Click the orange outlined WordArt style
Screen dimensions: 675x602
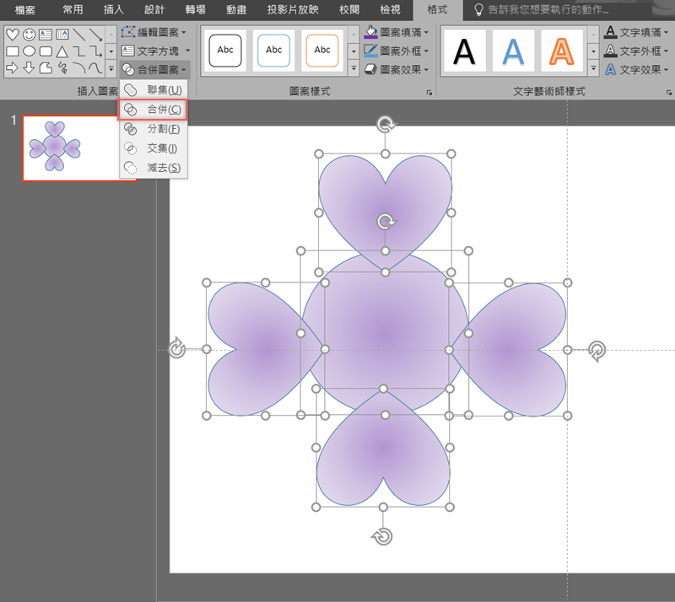point(564,52)
